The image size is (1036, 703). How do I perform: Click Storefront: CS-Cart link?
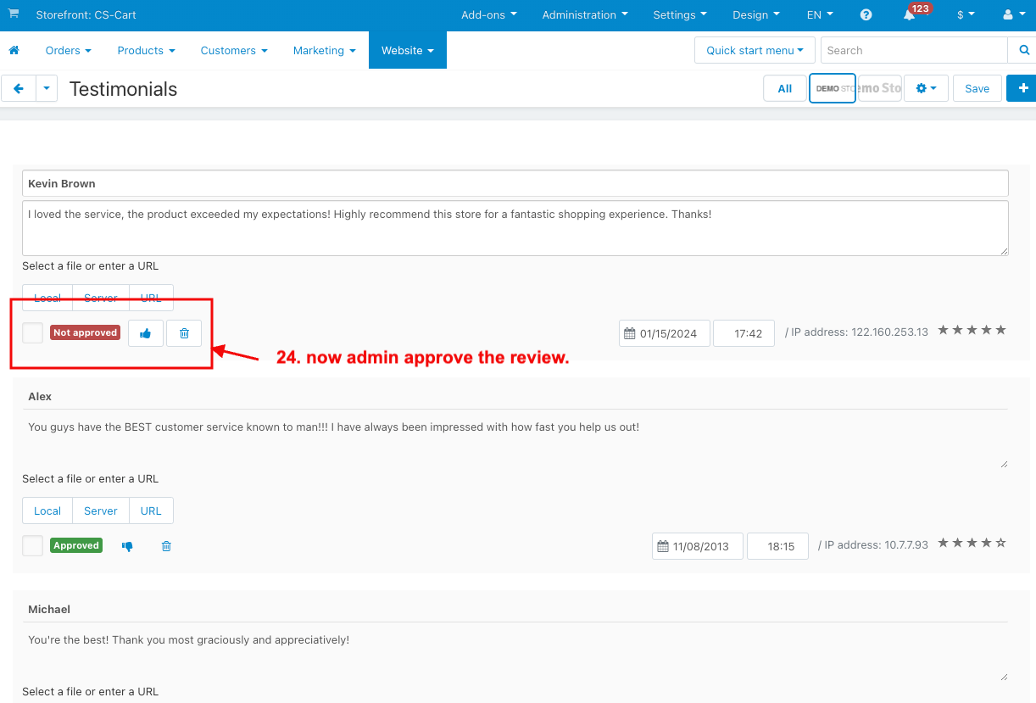86,14
